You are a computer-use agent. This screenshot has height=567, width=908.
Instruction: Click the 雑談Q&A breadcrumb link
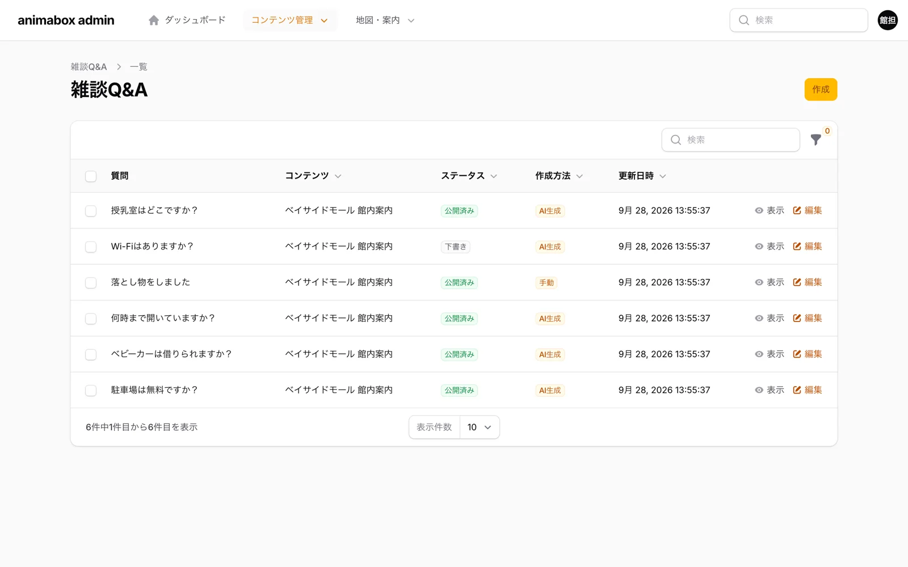point(89,67)
